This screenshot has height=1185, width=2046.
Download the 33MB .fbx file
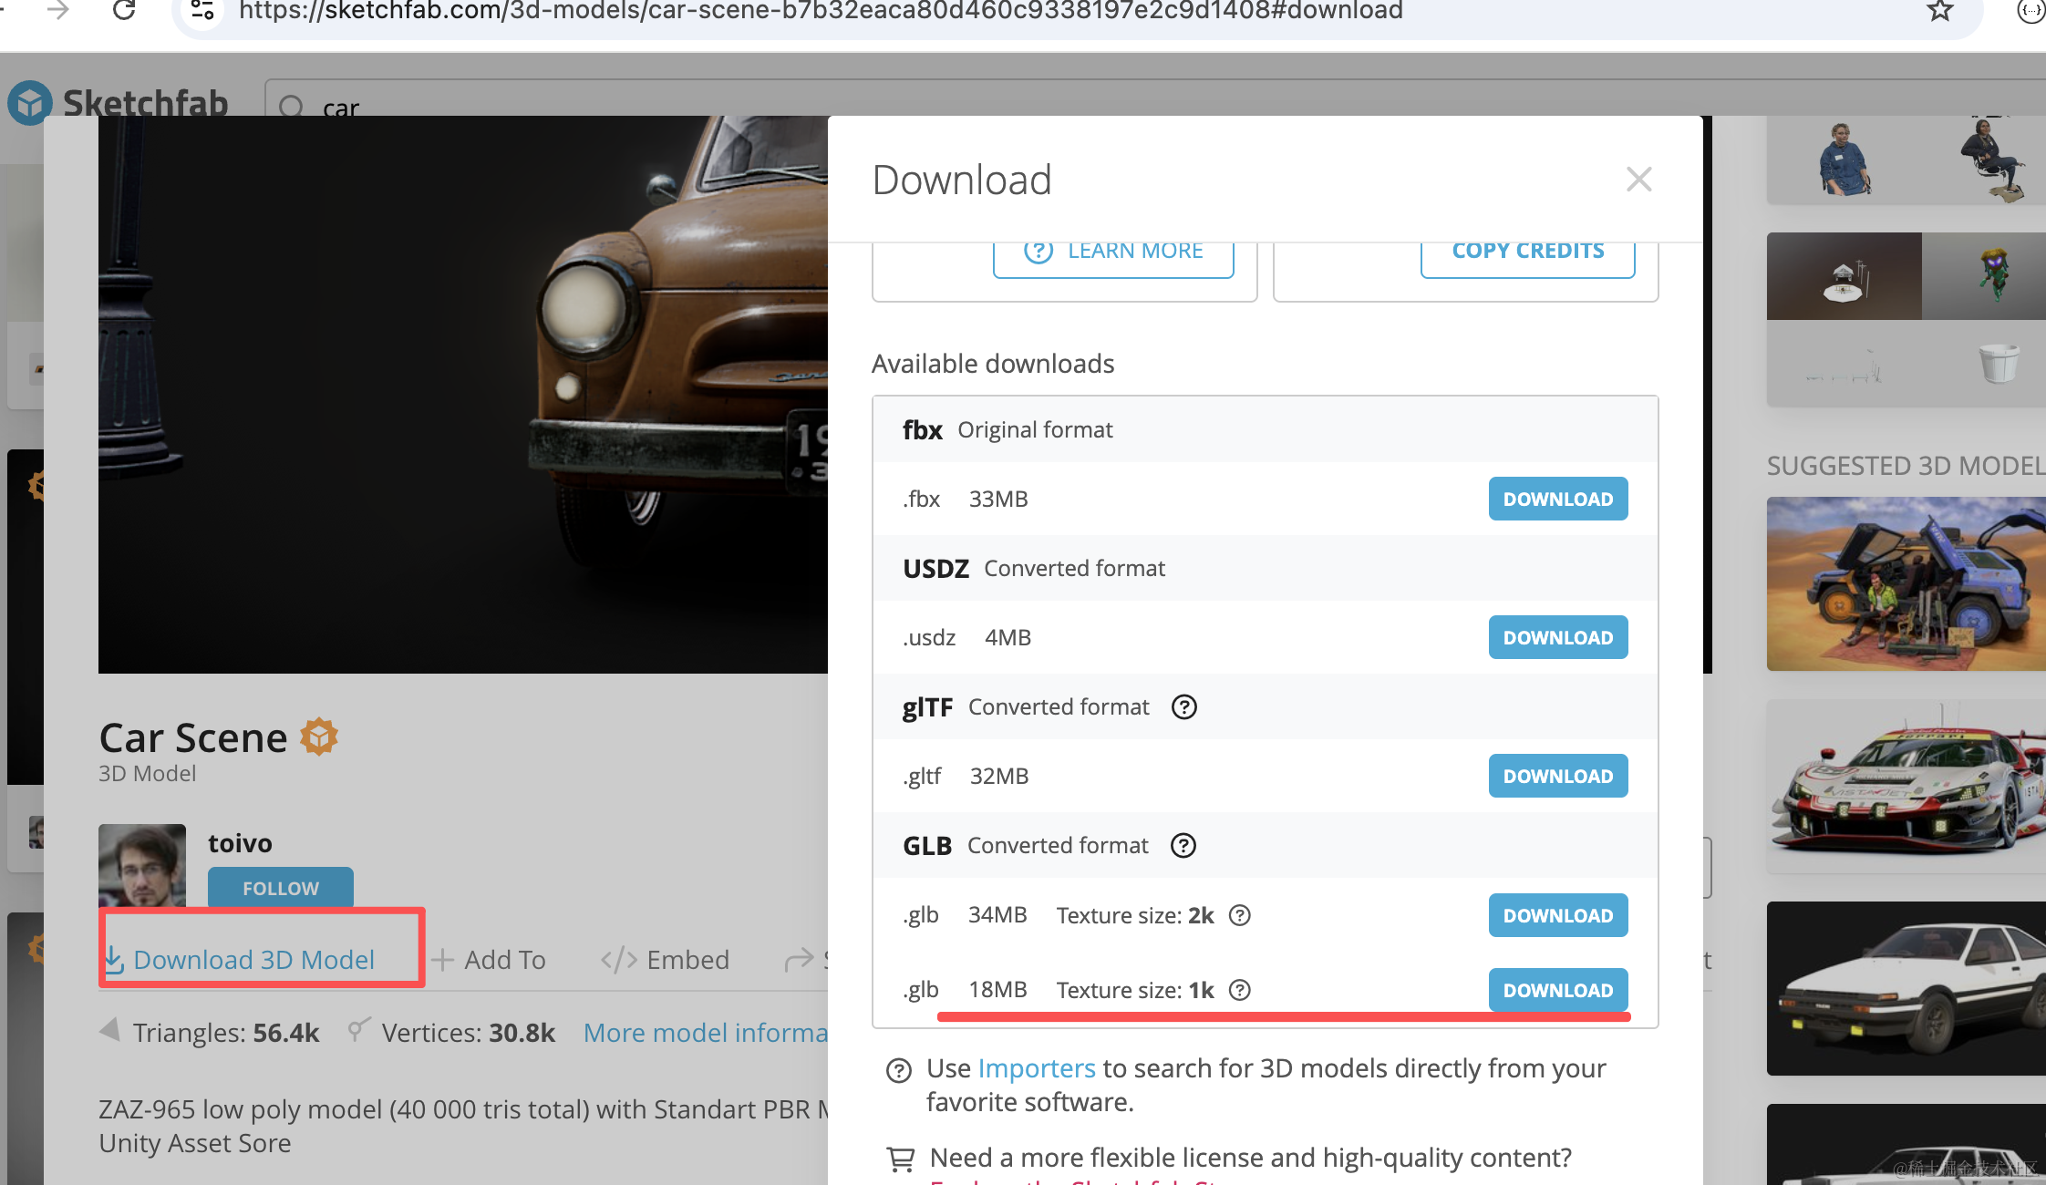tap(1557, 499)
